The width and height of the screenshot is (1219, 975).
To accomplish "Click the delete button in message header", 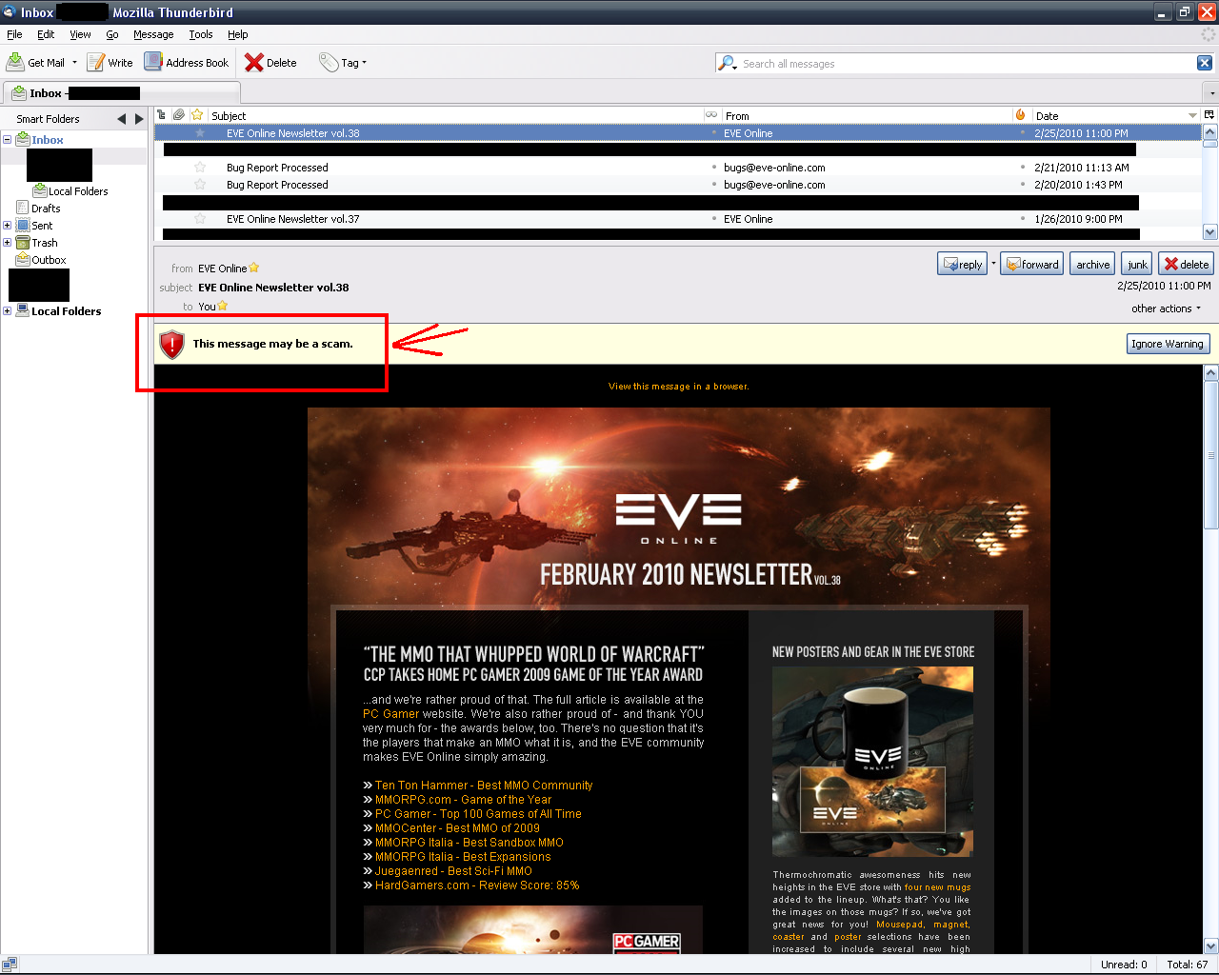I will click(1186, 264).
